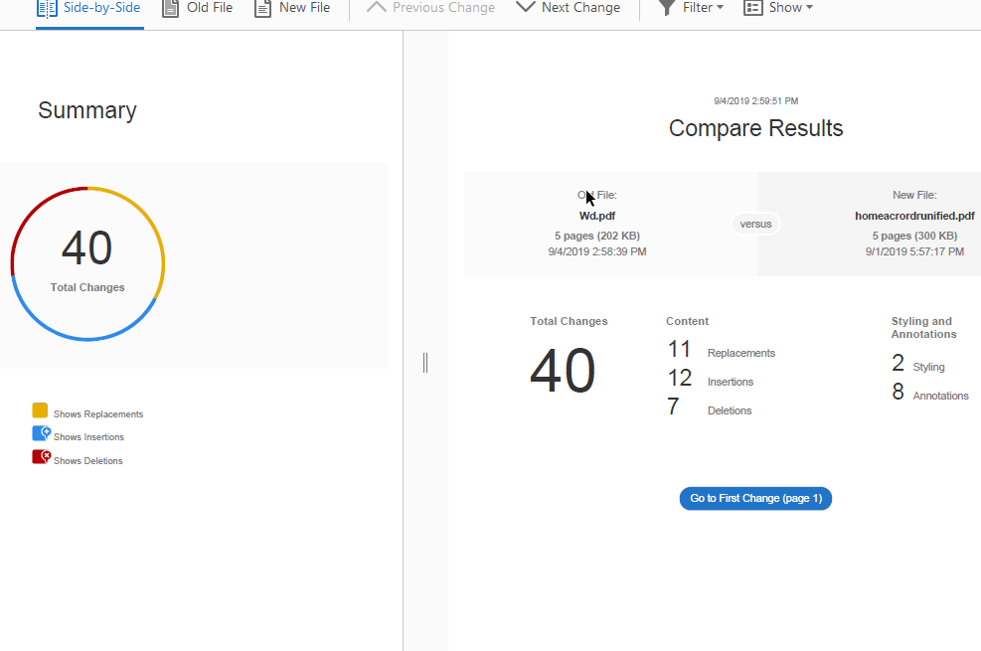Click the Shows Replacements label
Image resolution: width=981 pixels, height=651 pixels.
[98, 414]
